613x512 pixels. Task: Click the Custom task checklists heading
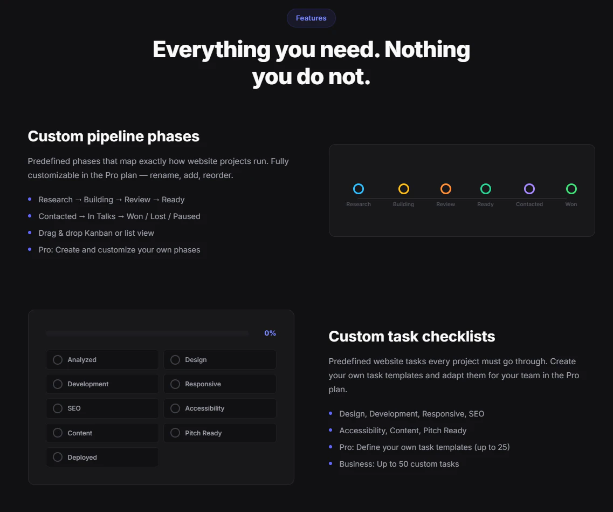pos(411,336)
